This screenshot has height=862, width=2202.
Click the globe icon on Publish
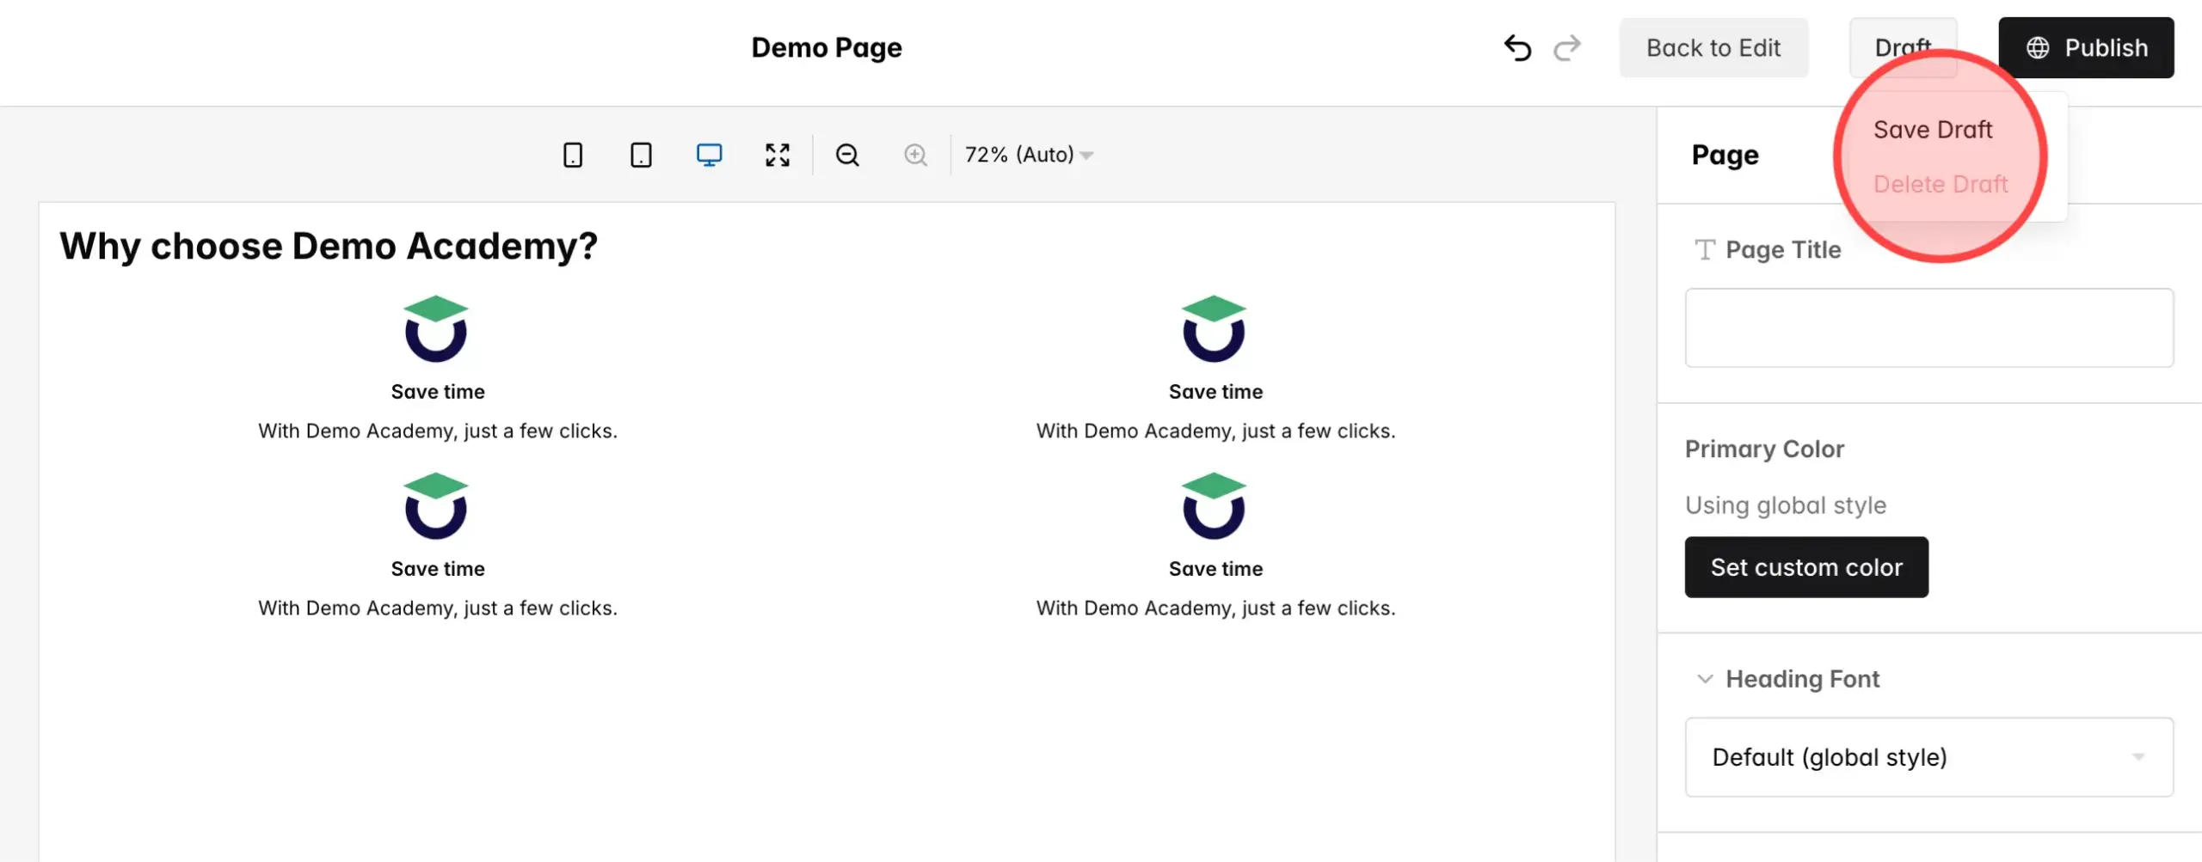2038,48
